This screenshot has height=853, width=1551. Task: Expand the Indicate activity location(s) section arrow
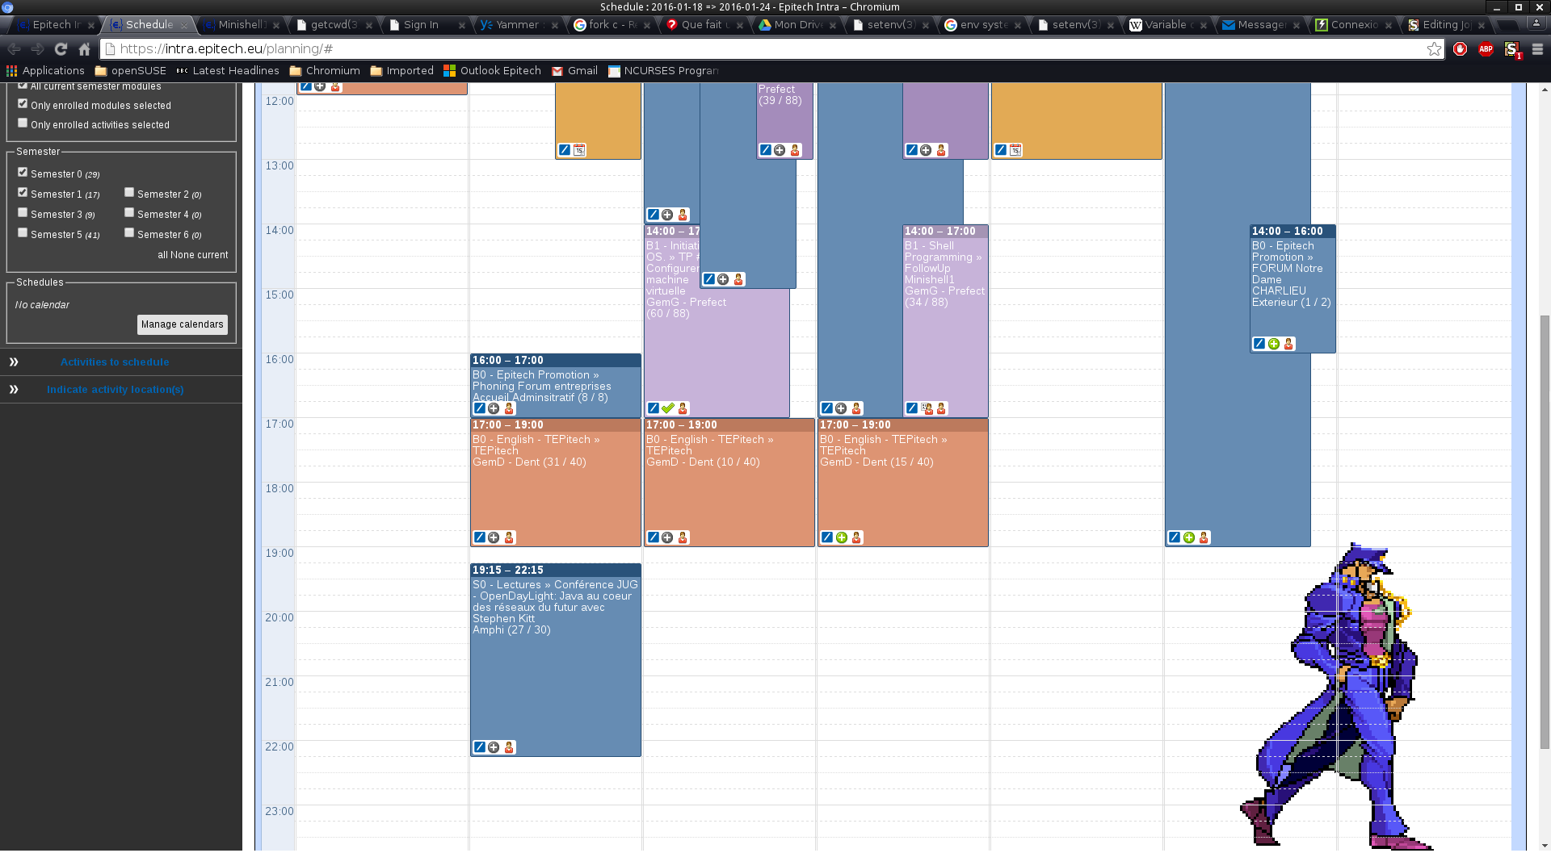pyautogui.click(x=14, y=390)
